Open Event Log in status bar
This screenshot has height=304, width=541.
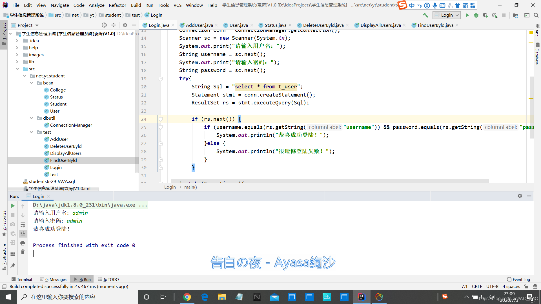click(x=518, y=280)
